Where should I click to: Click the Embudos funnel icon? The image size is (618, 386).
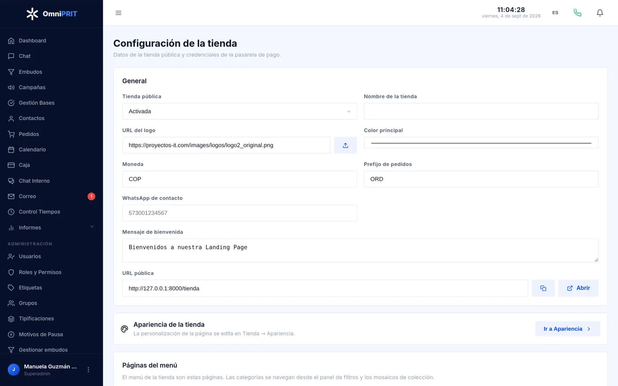click(11, 72)
